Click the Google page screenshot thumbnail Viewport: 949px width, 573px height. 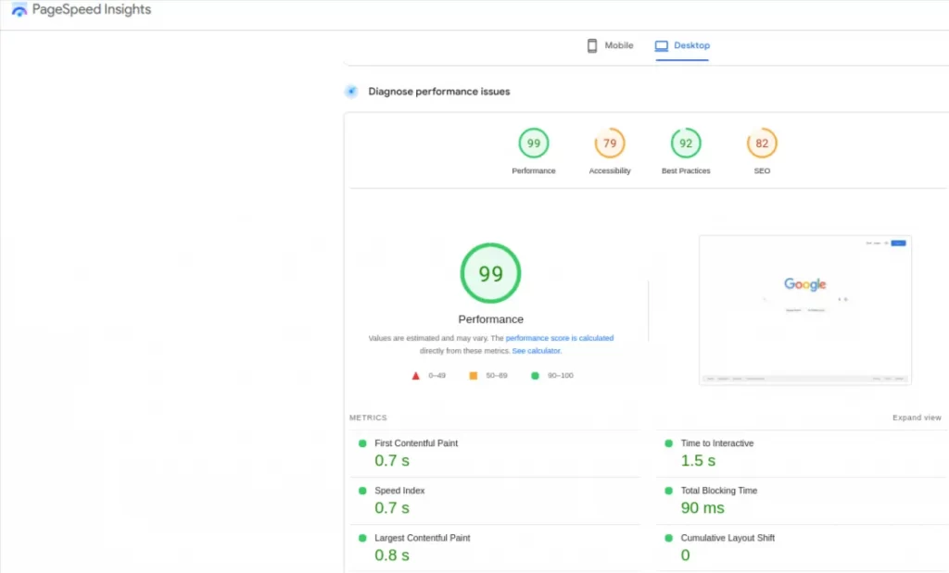(x=805, y=310)
